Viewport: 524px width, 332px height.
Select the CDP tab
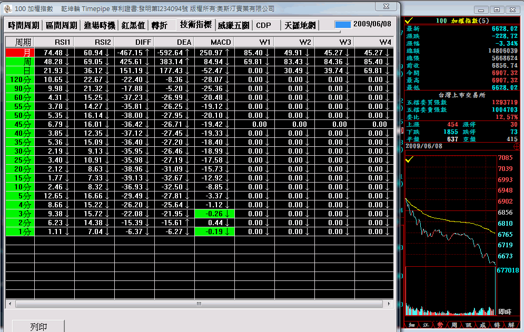point(263,25)
